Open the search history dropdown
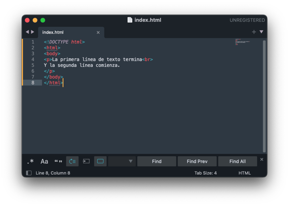 [x=131, y=161]
